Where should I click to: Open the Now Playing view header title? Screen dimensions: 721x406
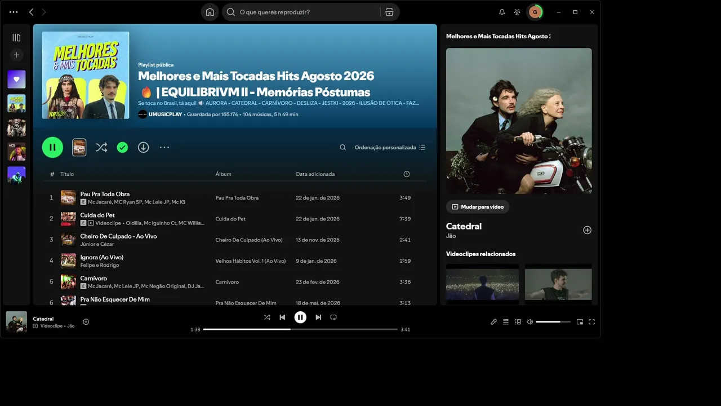pyautogui.click(x=498, y=36)
